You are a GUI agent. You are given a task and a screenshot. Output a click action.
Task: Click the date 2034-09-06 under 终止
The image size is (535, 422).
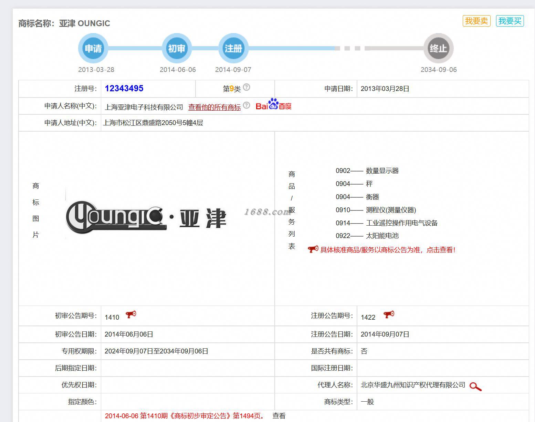[x=439, y=70]
